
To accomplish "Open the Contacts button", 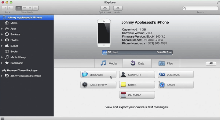I will [x=137, y=75].
